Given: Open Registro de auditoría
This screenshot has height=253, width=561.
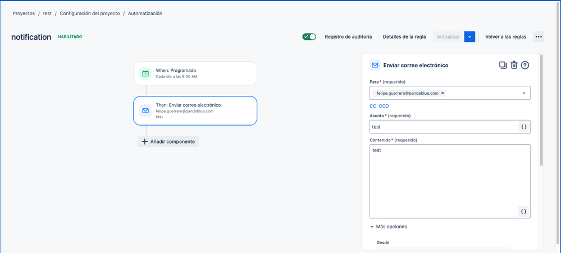Looking at the screenshot, I should pyautogui.click(x=348, y=37).
